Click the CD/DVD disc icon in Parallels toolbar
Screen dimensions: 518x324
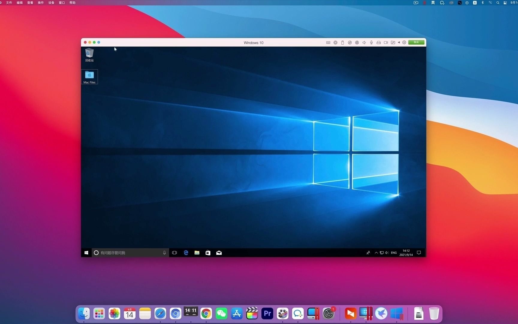350,43
